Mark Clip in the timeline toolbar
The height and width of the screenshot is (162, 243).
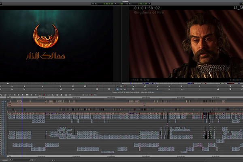22,95
